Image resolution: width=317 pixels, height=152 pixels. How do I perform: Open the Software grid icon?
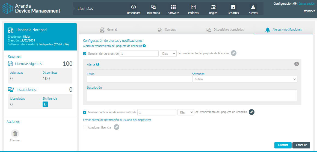[173, 7]
